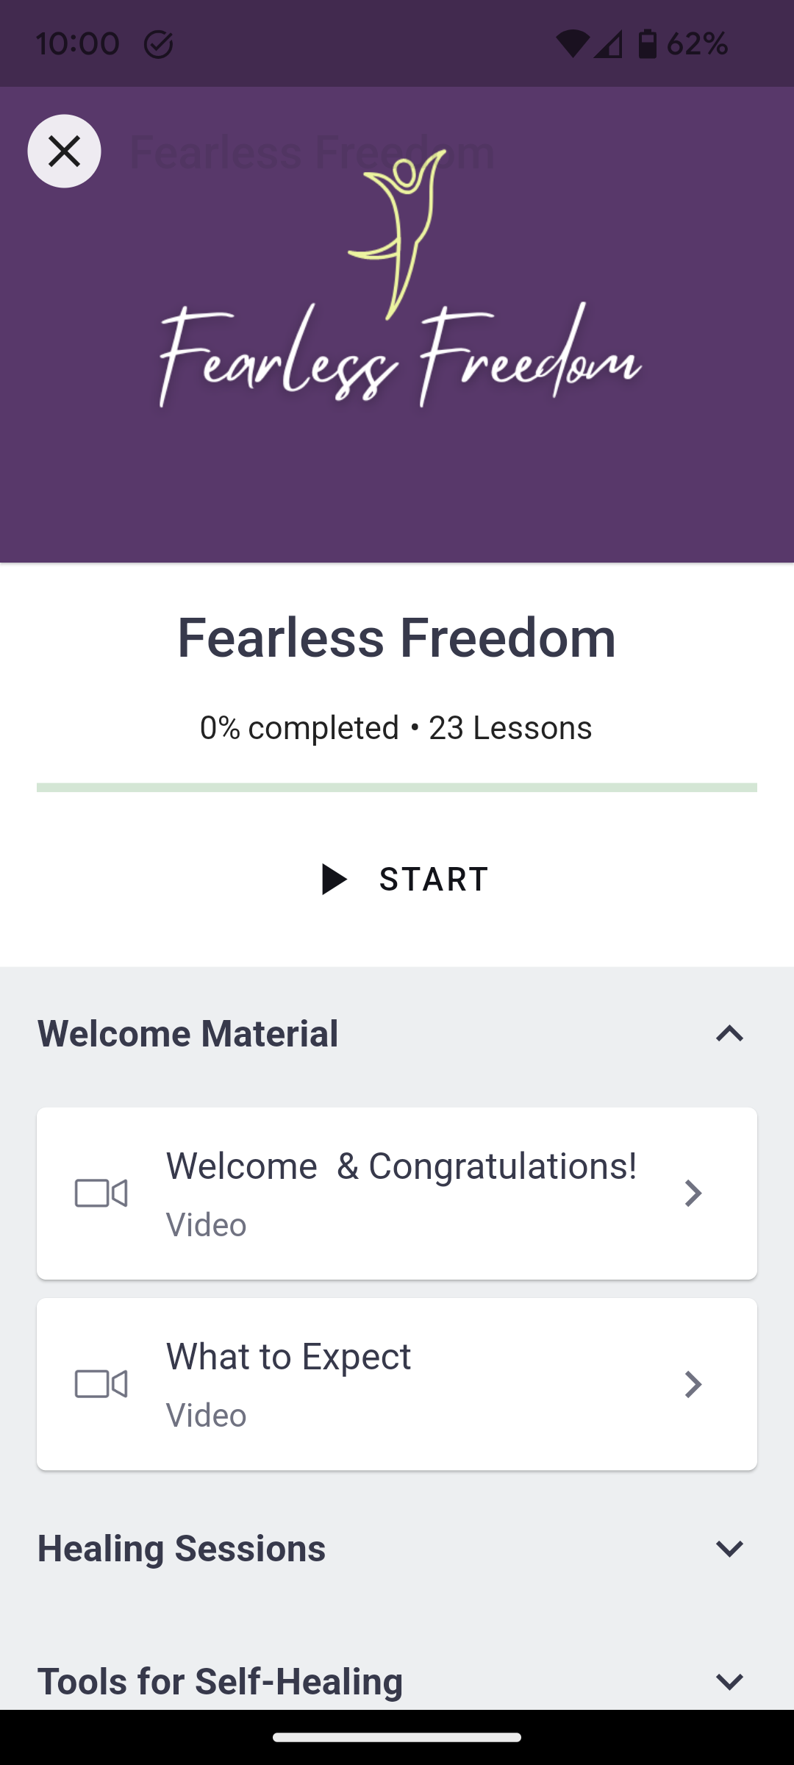Open Welcome & Congratulations via right arrow
Image resolution: width=794 pixels, height=1765 pixels.
(x=693, y=1193)
